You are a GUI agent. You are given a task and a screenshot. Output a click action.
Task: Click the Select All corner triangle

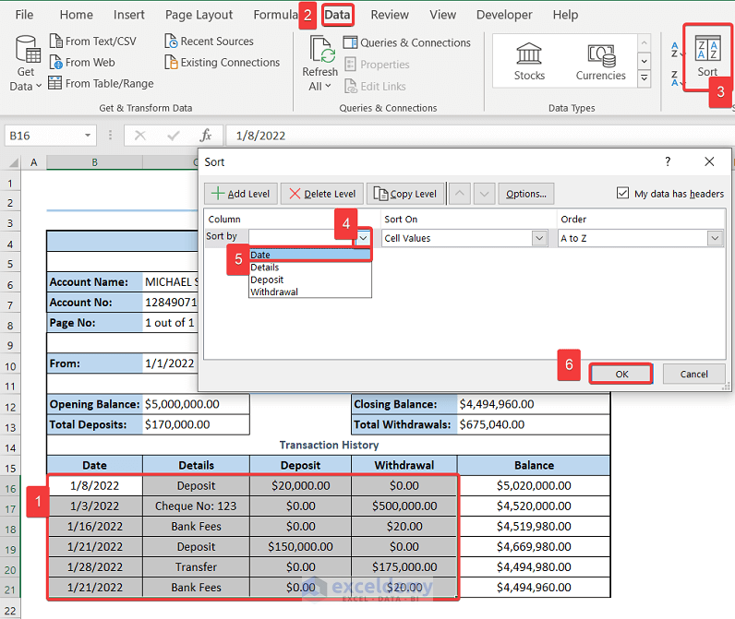[13, 162]
